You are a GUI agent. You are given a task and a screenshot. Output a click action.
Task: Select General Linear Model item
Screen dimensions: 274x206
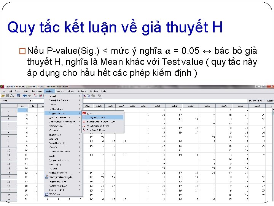point(63,117)
